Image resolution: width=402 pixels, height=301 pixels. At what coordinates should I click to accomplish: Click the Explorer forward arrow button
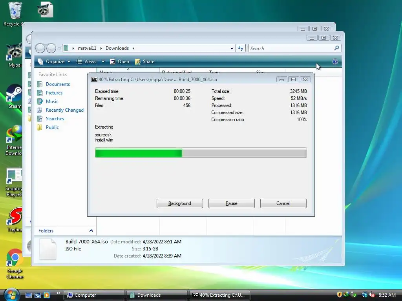pyautogui.click(x=51, y=48)
